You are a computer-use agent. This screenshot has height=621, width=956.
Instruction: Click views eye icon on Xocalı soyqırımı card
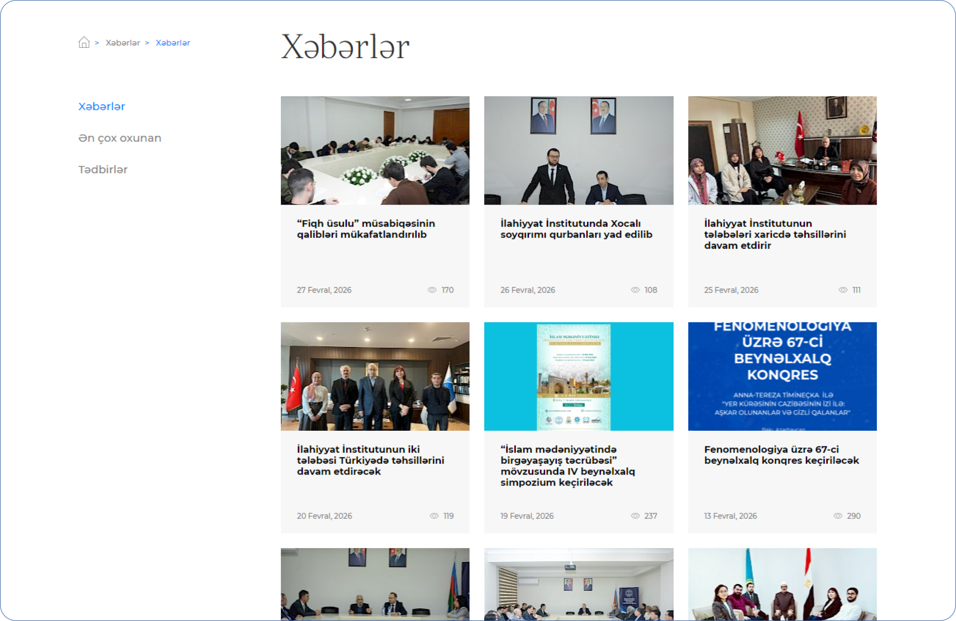(635, 290)
